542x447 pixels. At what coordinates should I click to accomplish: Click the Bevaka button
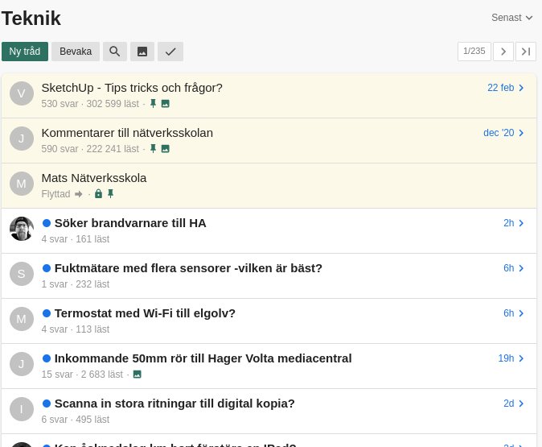point(76,52)
